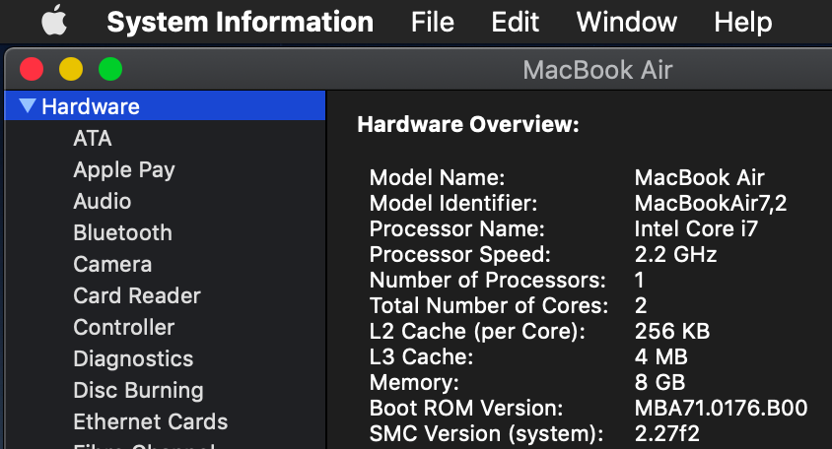832x449 pixels.
Task: Open the System Information app menu
Action: click(x=241, y=22)
